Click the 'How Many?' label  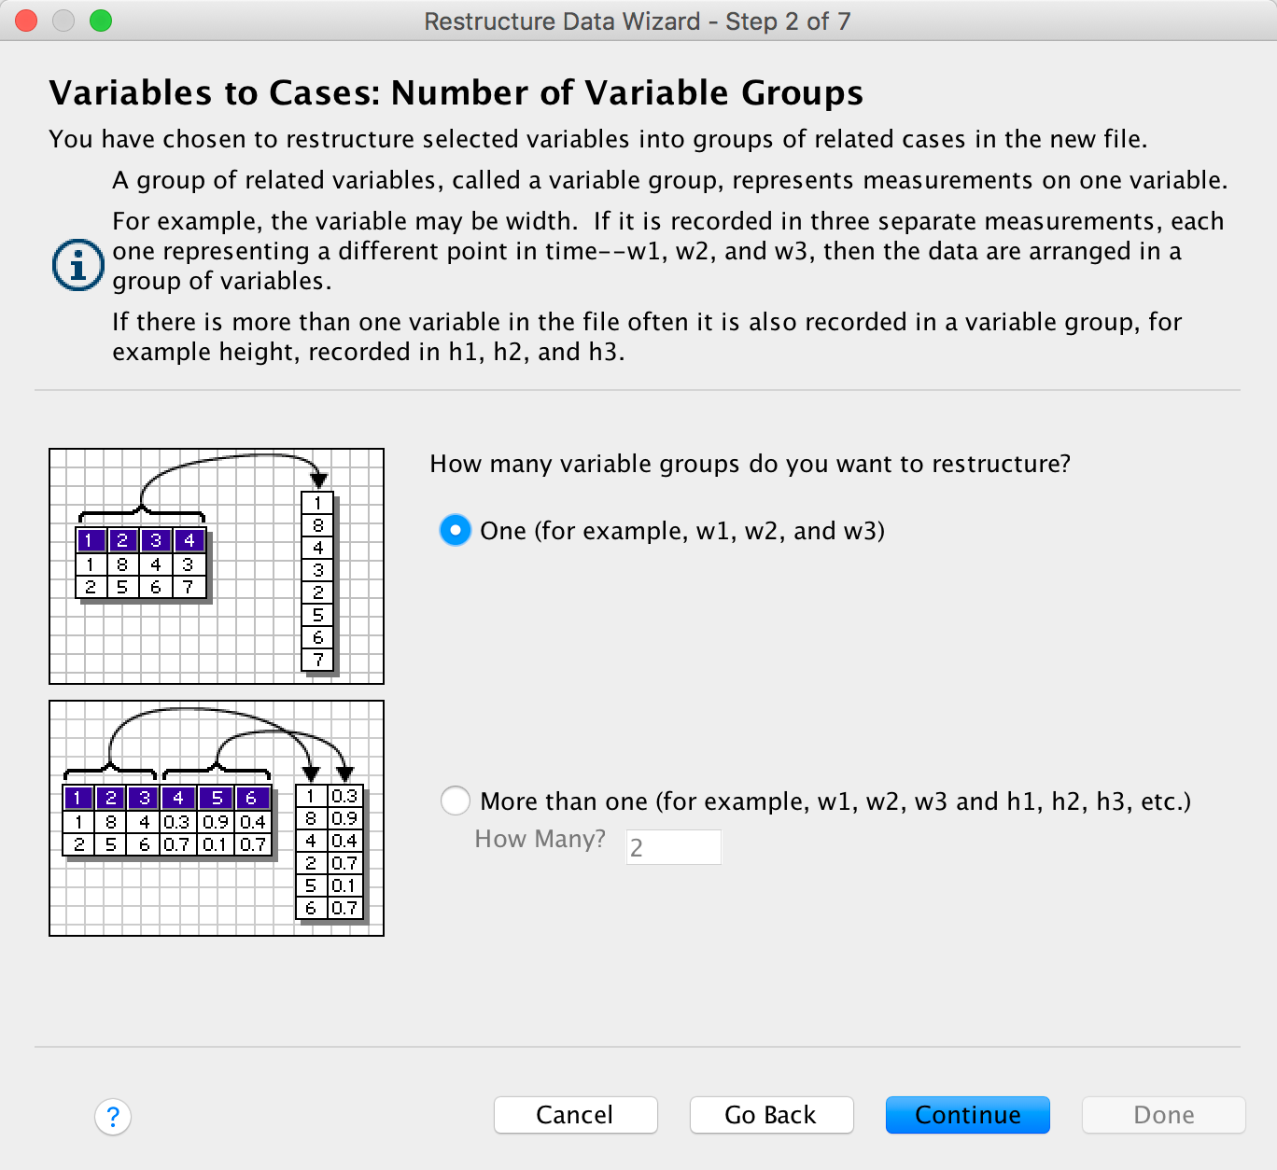(540, 839)
